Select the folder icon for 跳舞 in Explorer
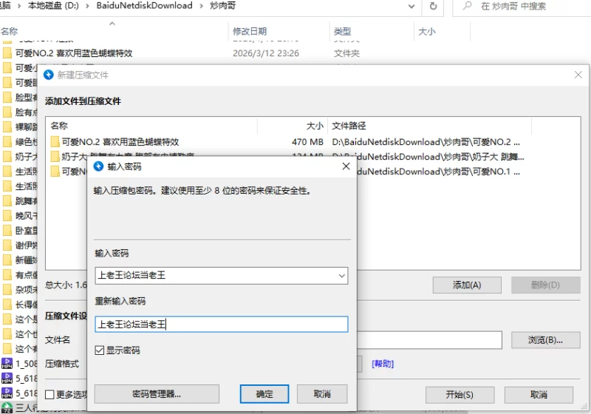Image resolution: width=591 pixels, height=414 pixels. (x=7, y=201)
